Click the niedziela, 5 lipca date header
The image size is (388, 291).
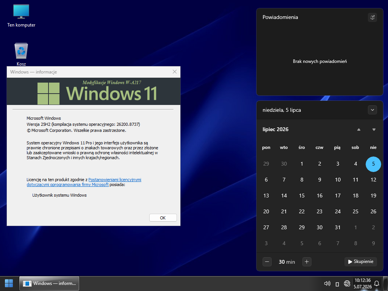pyautogui.click(x=282, y=110)
